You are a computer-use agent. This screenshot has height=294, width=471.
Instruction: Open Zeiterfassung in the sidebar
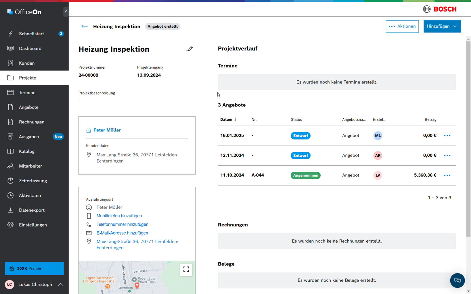pos(33,181)
